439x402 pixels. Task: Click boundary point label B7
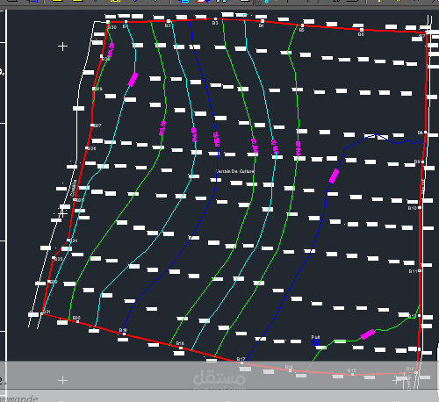click(422, 36)
